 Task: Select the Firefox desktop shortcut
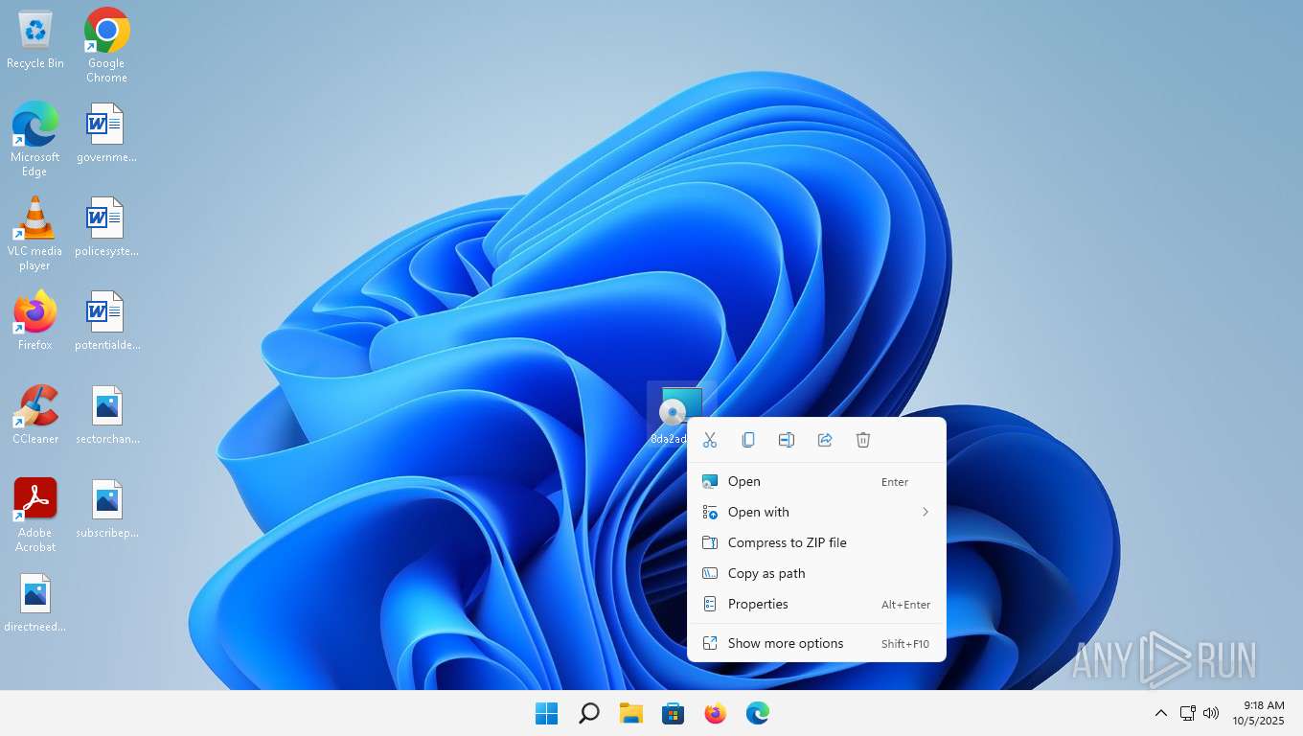pyautogui.click(x=35, y=320)
